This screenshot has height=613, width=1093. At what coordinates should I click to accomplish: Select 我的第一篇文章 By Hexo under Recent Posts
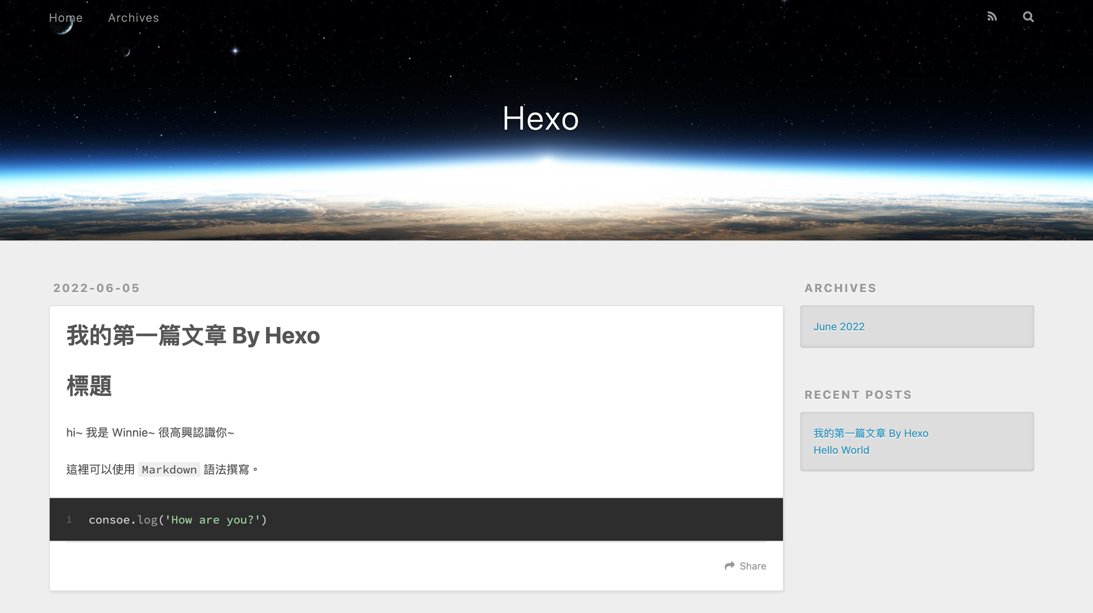coord(871,433)
